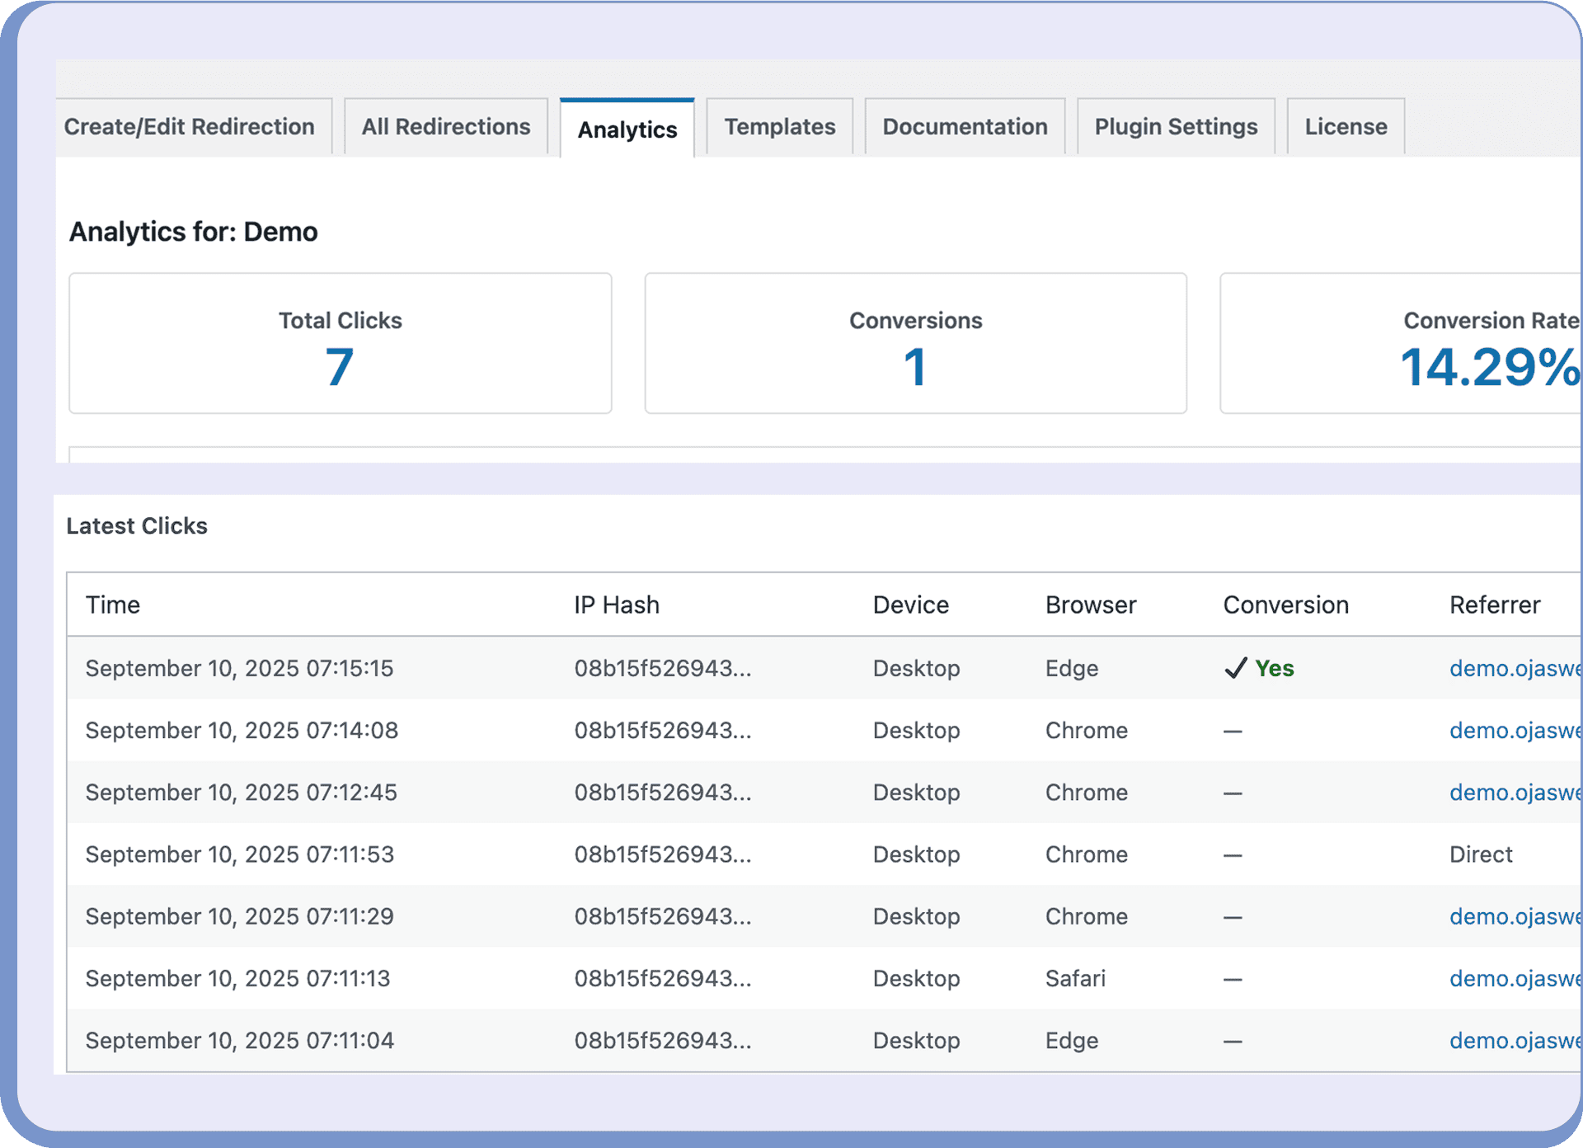Select the Analytics tab
Screen dimensions: 1583x1148
tap(627, 129)
